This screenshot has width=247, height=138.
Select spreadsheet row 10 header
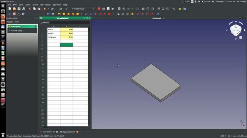(x=42, y=64)
